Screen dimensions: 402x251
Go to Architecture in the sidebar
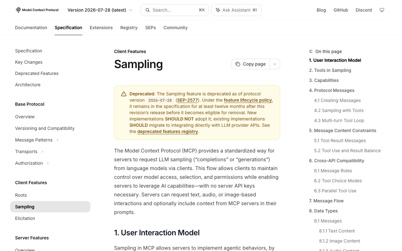click(x=28, y=85)
